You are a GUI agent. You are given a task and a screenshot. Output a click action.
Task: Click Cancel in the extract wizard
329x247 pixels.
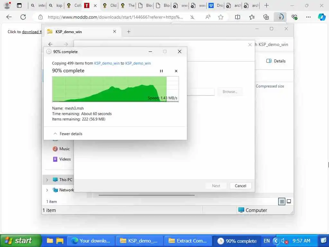(240, 186)
